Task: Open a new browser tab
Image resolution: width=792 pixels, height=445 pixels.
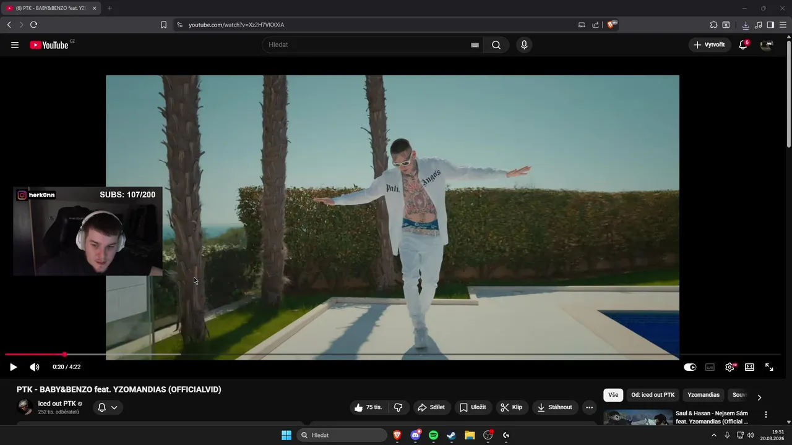Action: pyautogui.click(x=110, y=8)
